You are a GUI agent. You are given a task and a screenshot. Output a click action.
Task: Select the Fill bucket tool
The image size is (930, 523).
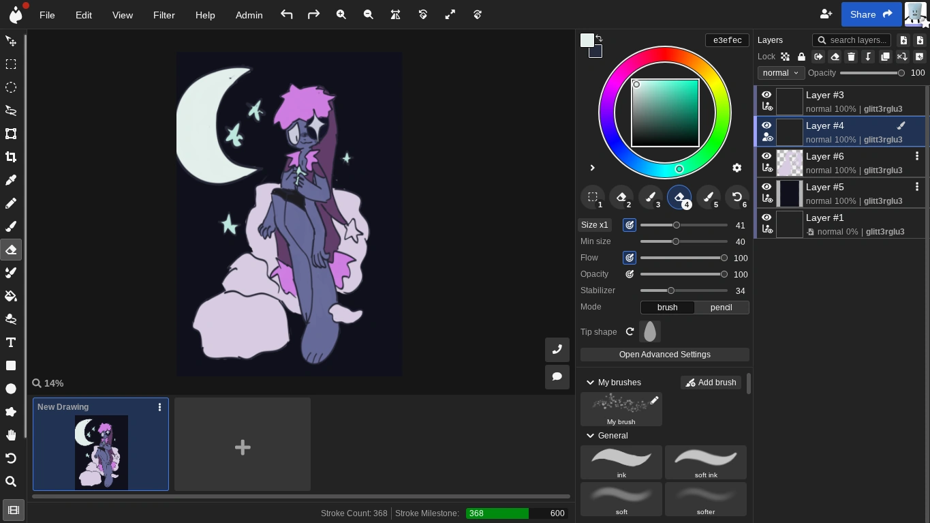pos(11,295)
